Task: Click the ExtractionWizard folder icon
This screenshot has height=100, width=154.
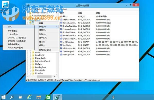Action: pos(33,61)
